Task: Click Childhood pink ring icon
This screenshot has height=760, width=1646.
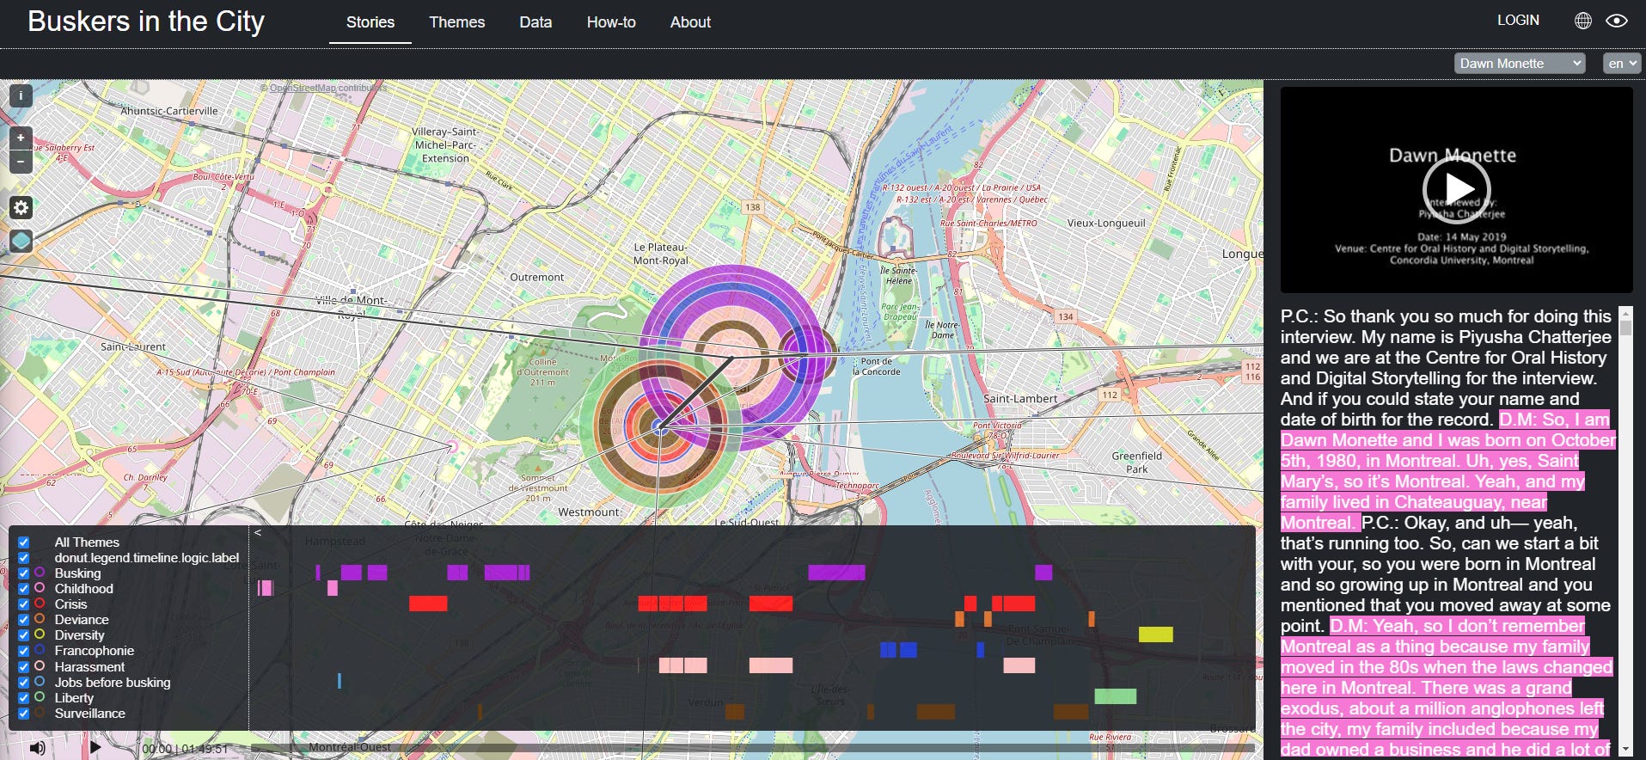Action: click(x=40, y=588)
